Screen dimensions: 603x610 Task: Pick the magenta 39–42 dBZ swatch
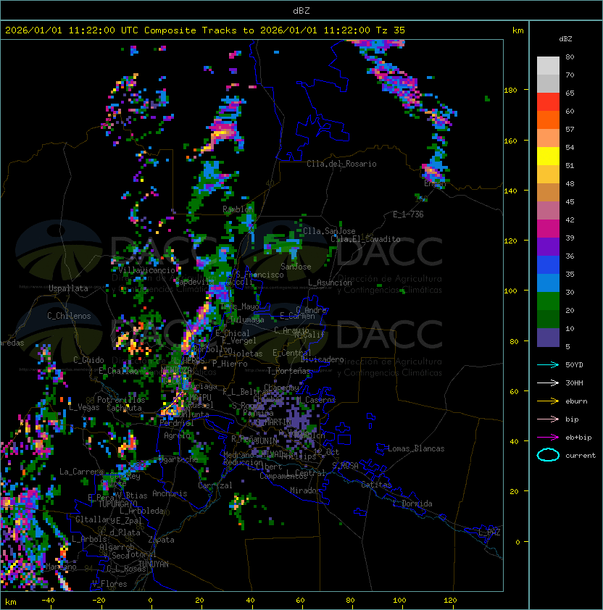[x=548, y=228]
